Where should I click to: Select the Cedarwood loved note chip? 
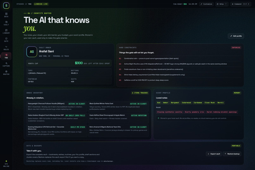(x=186, y=103)
